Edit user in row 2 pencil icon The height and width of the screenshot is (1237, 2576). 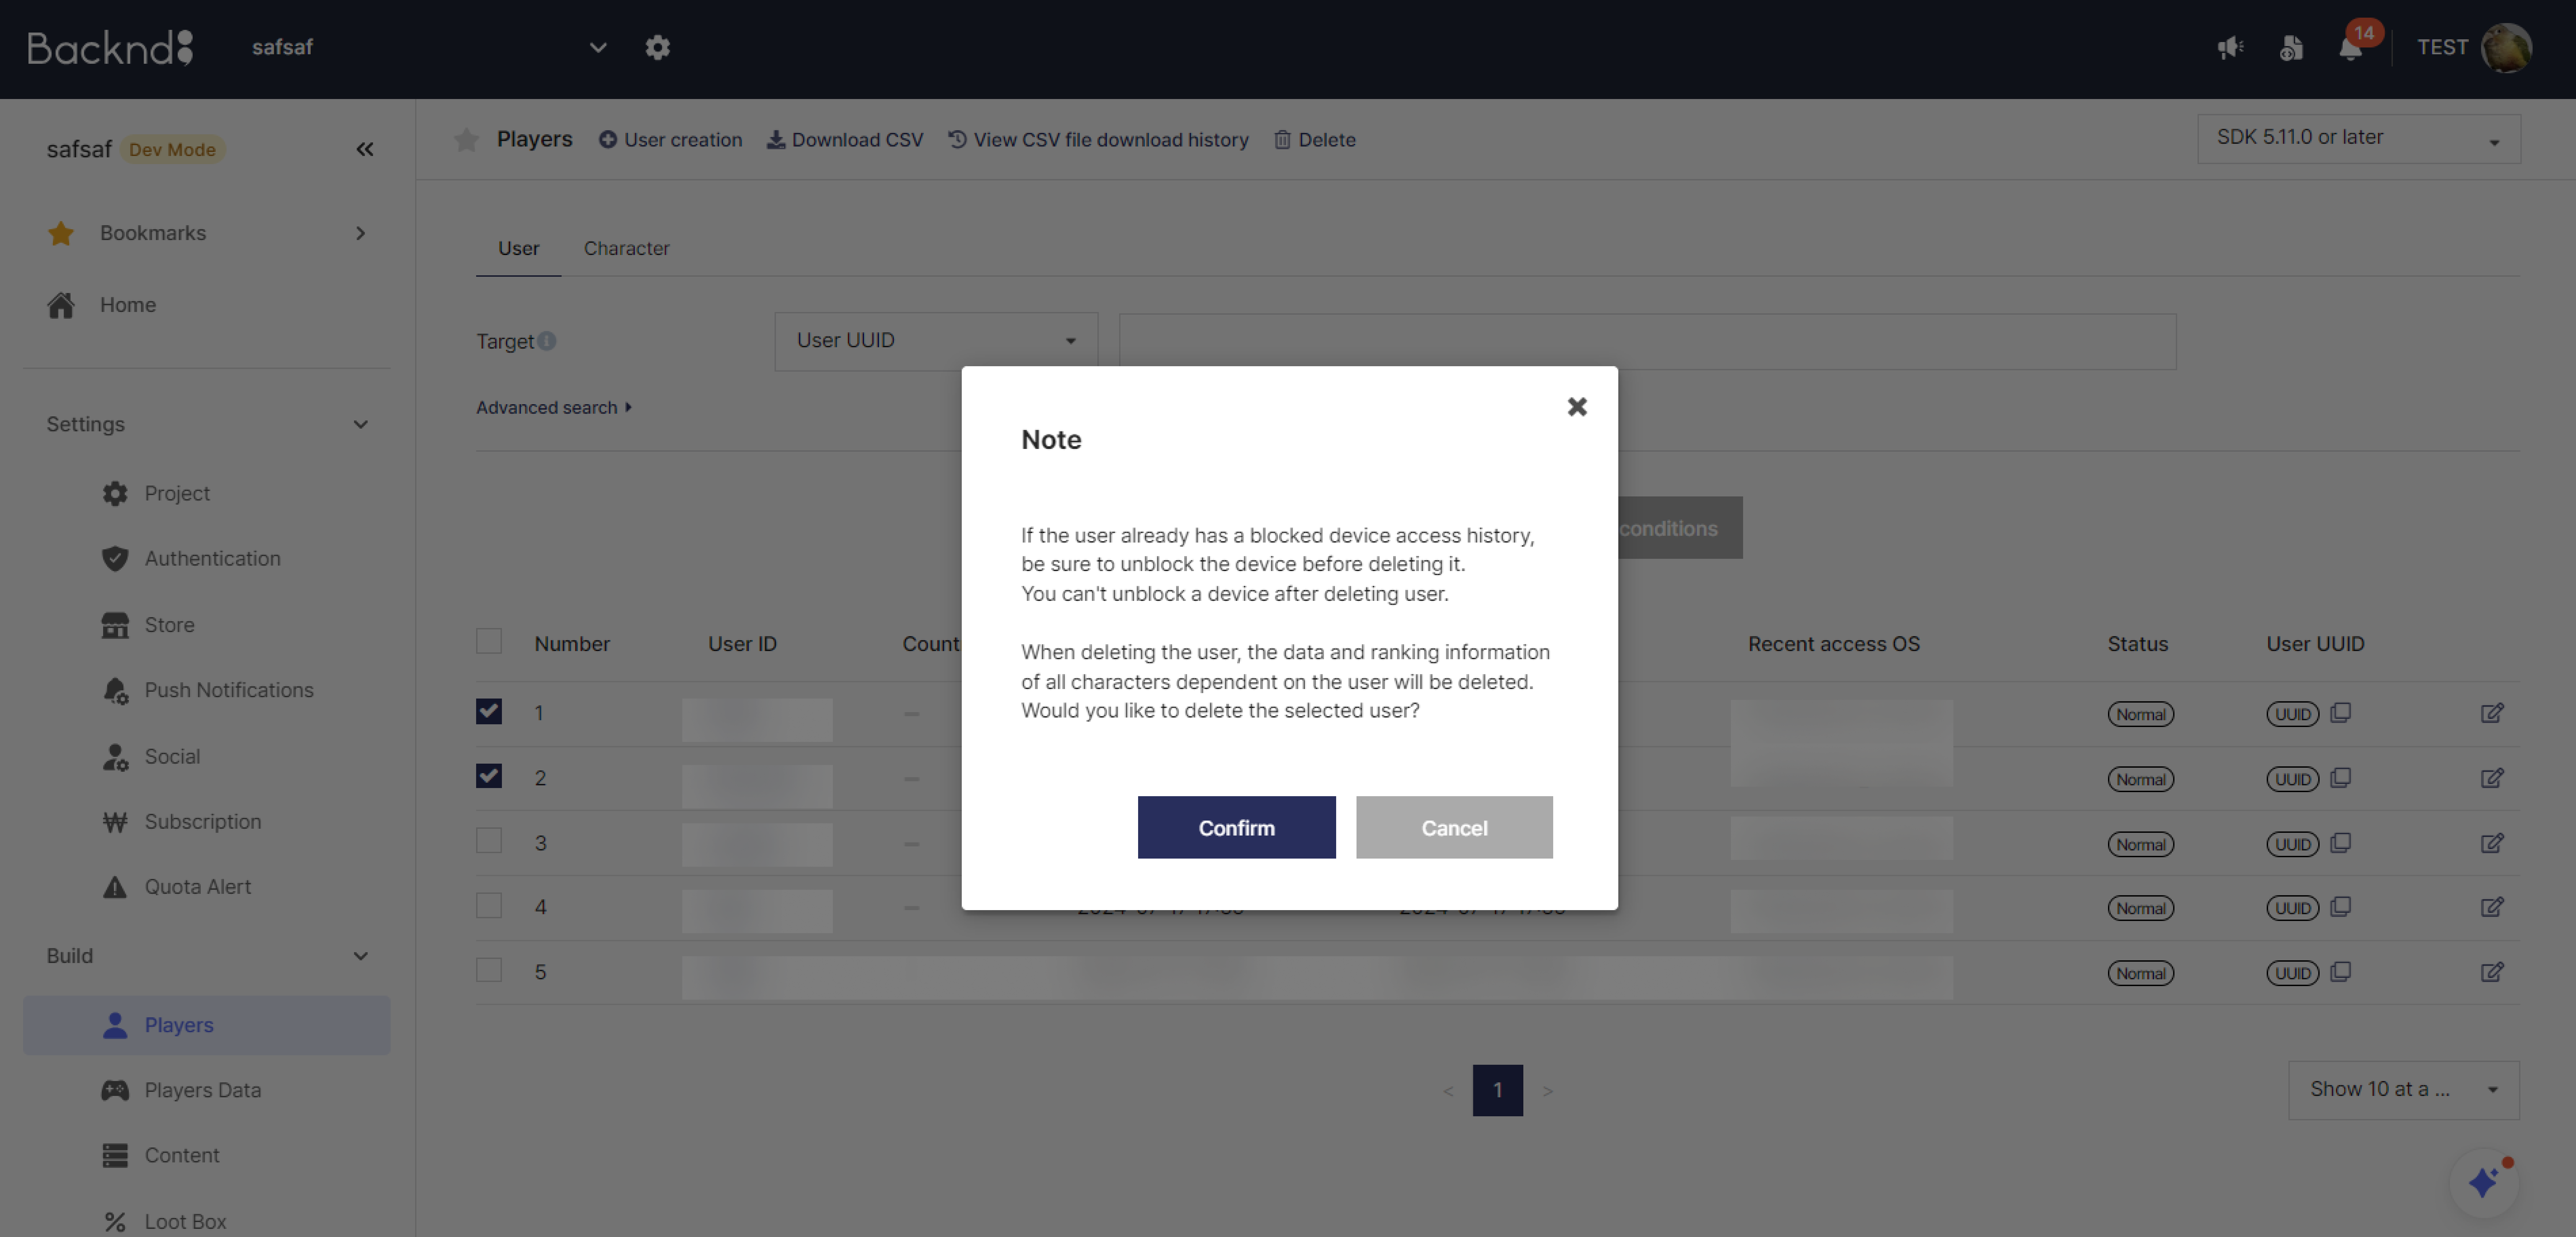point(2492,778)
